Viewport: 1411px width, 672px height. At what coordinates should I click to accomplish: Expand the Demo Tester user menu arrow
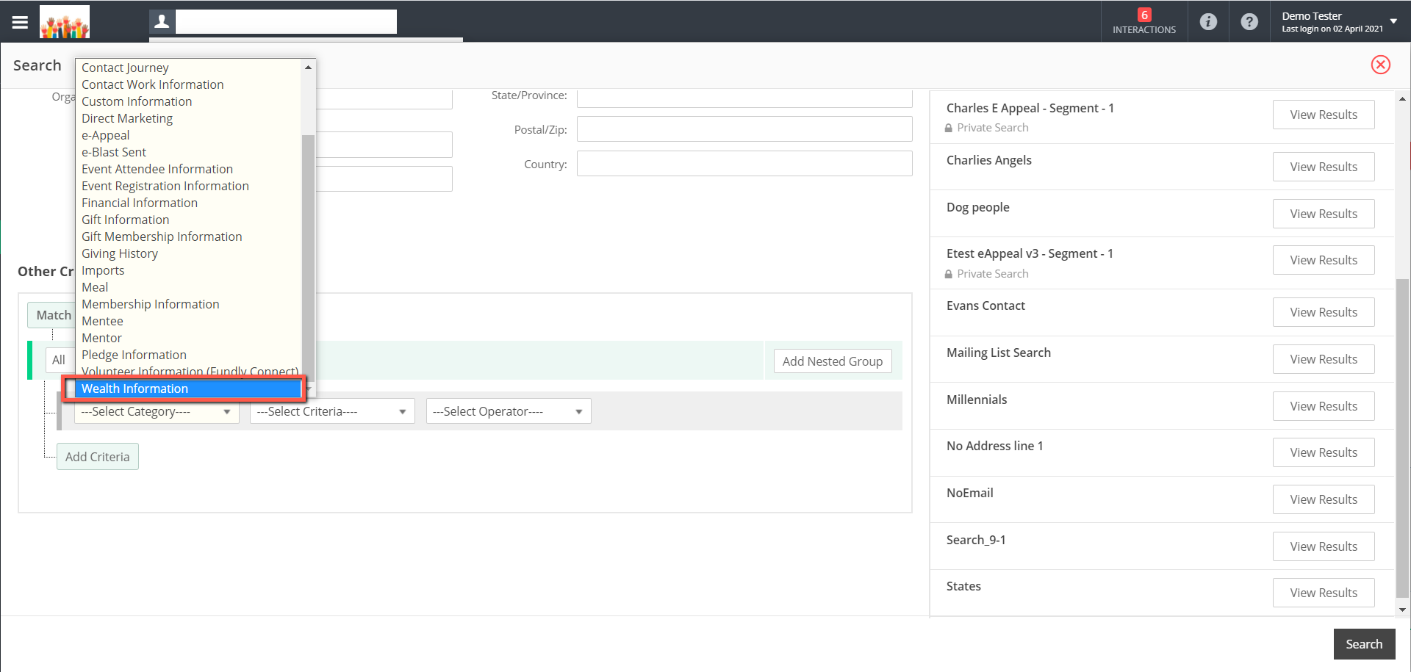coord(1393,21)
